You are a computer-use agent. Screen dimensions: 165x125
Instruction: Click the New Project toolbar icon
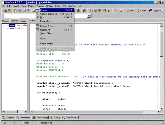(x=5, y=10)
